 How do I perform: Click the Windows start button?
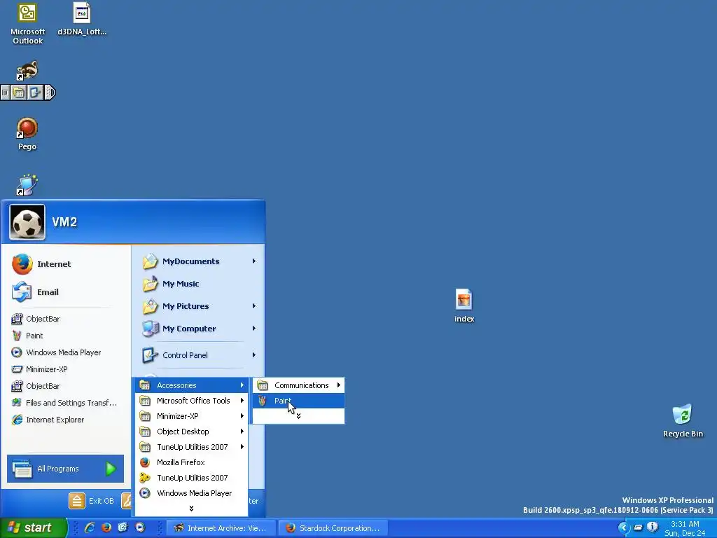tap(33, 528)
